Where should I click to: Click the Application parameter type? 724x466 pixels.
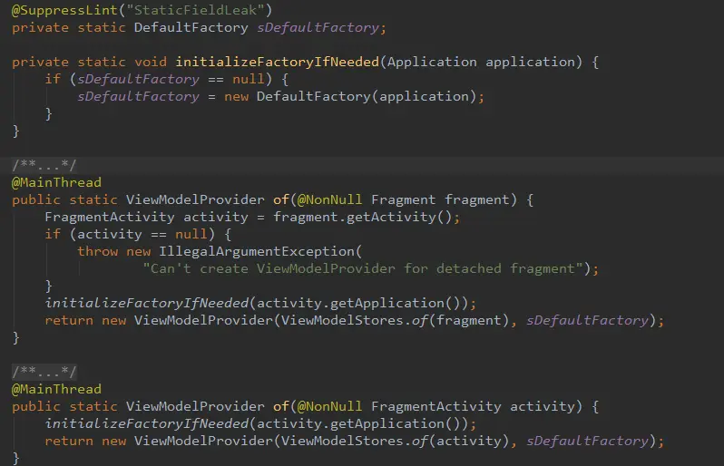coord(432,62)
